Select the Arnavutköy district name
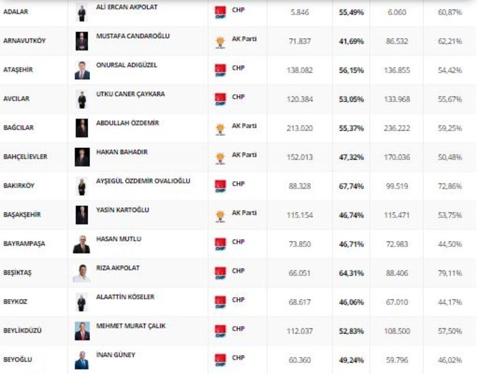Viewport: 477px width, 374px height. [x=24, y=41]
